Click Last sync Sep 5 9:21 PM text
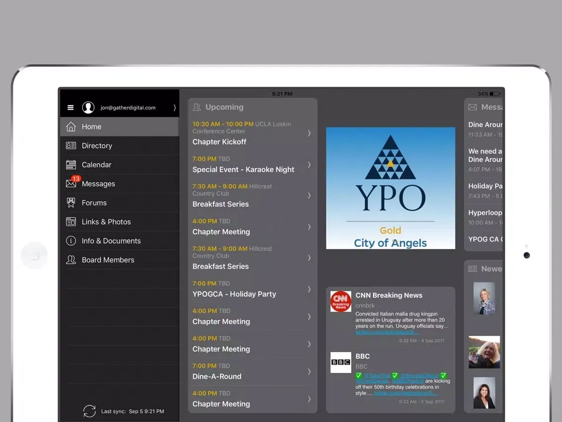Viewport: 562px width, 422px height. tap(133, 411)
